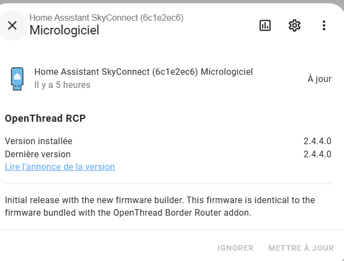Click the 'À jour' status text

pos(319,79)
